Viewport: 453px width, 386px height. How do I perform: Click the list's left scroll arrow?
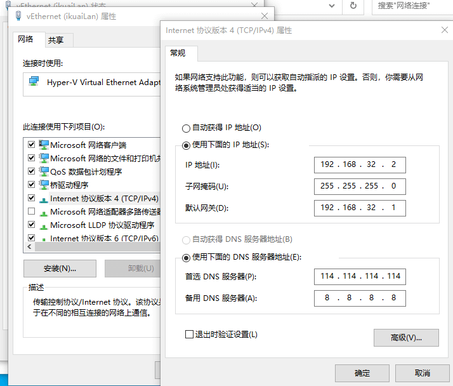click(29, 246)
